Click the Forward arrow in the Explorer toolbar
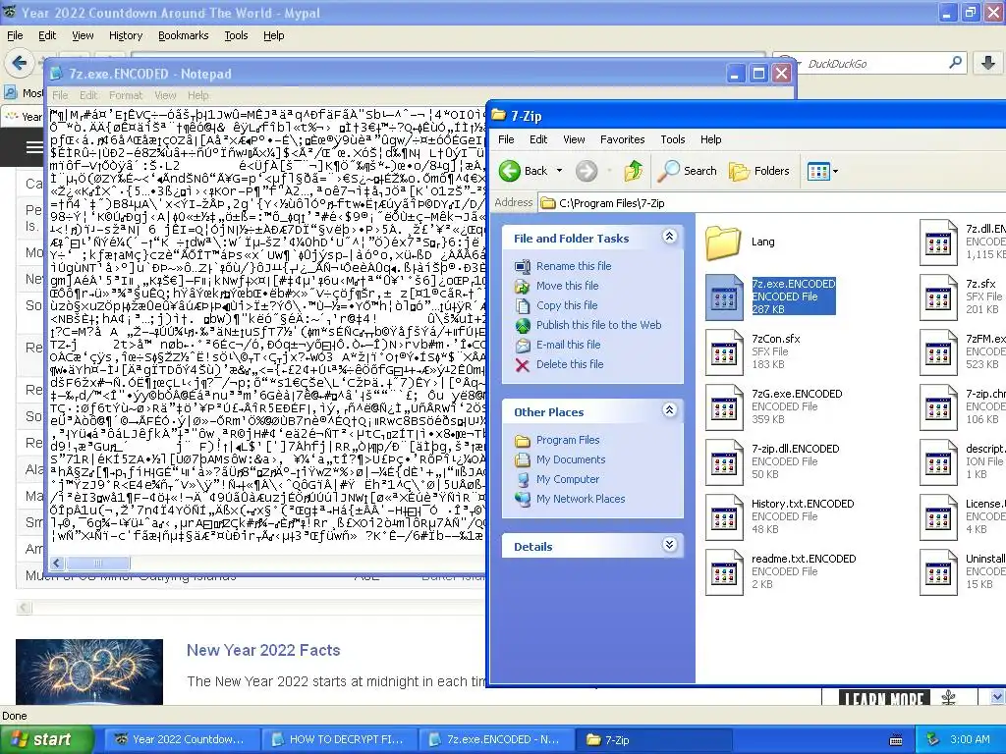 pos(586,171)
